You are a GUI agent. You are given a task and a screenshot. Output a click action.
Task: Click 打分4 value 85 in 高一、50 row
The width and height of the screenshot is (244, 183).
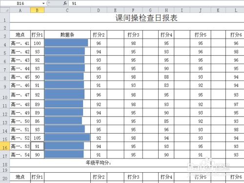166,121
